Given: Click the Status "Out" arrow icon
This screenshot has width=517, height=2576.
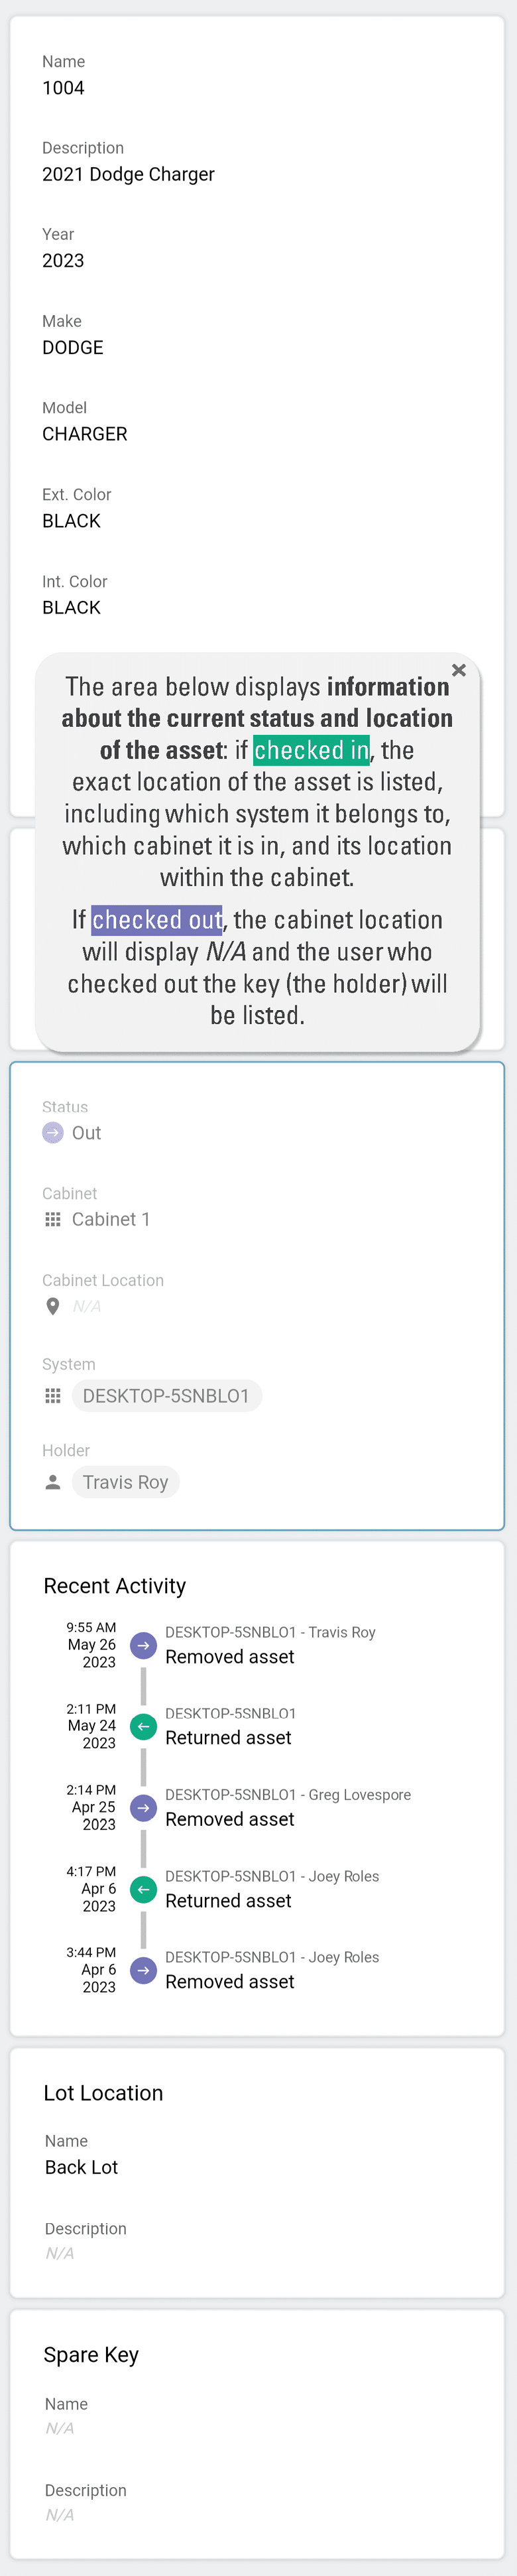Looking at the screenshot, I should click(52, 1133).
